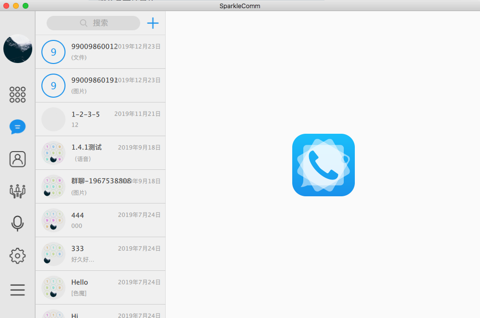Open the Hello conversation
The width and height of the screenshot is (480, 318).
point(101,288)
